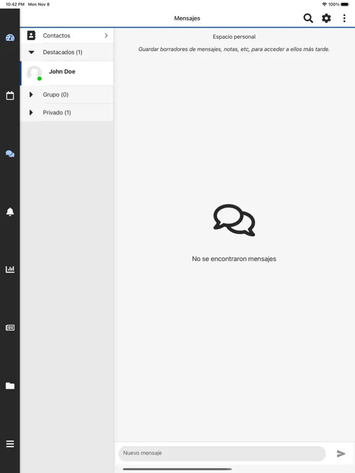355x473 pixels.
Task: Click the Contactos address book icon
Action: tap(31, 35)
